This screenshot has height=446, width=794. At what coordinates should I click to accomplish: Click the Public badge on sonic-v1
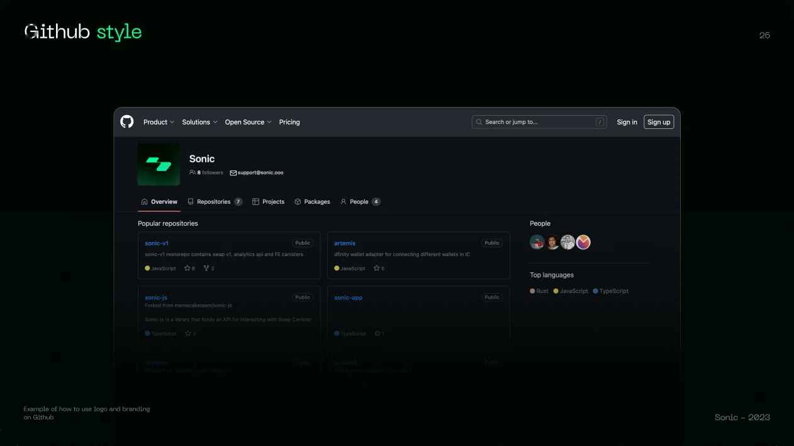(x=303, y=243)
